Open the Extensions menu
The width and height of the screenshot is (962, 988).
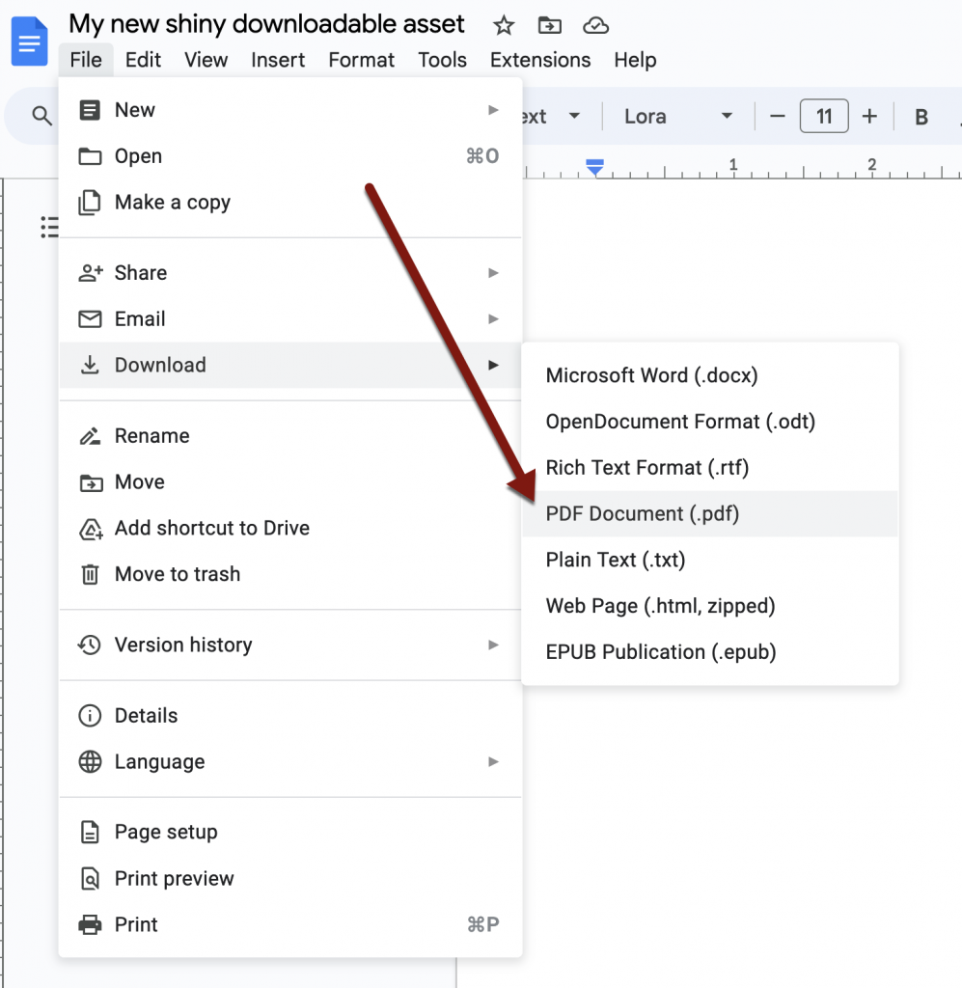click(540, 60)
